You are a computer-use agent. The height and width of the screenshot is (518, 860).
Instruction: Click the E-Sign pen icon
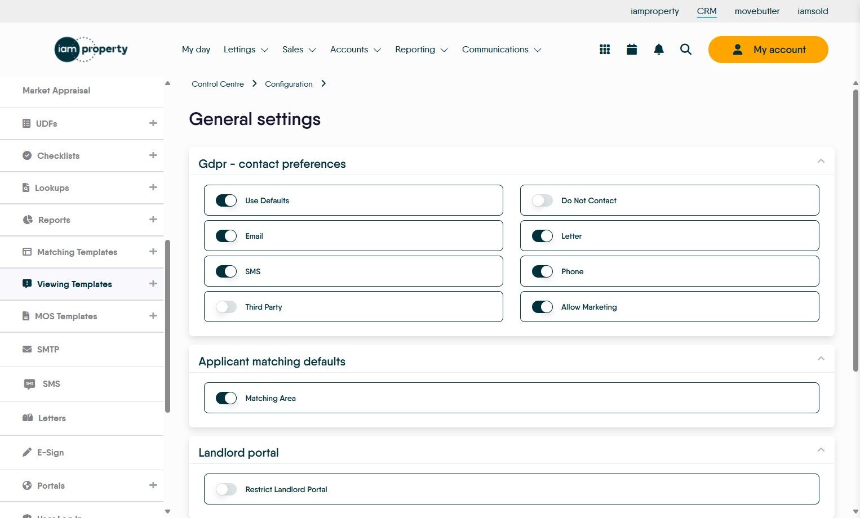coord(27,452)
